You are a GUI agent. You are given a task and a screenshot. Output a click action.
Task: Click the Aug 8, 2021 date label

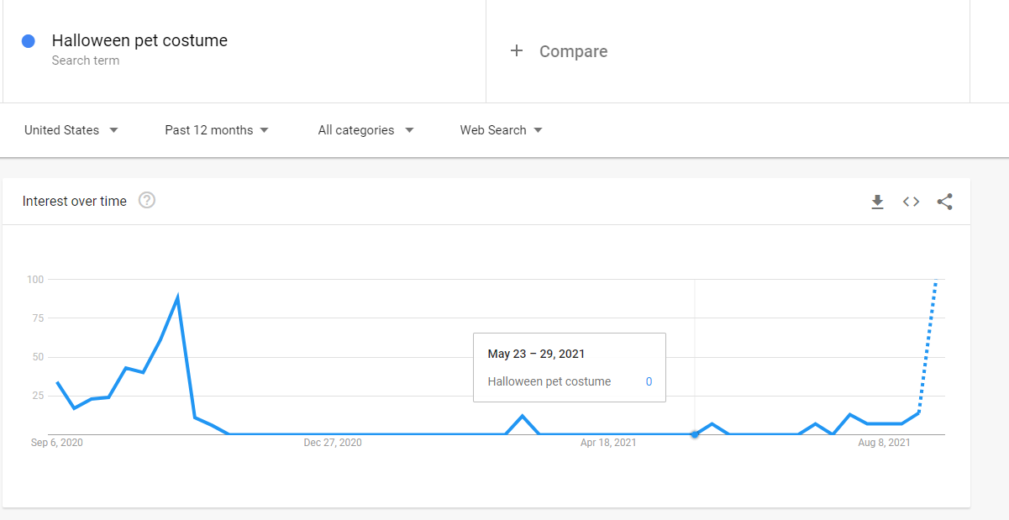coord(883,443)
